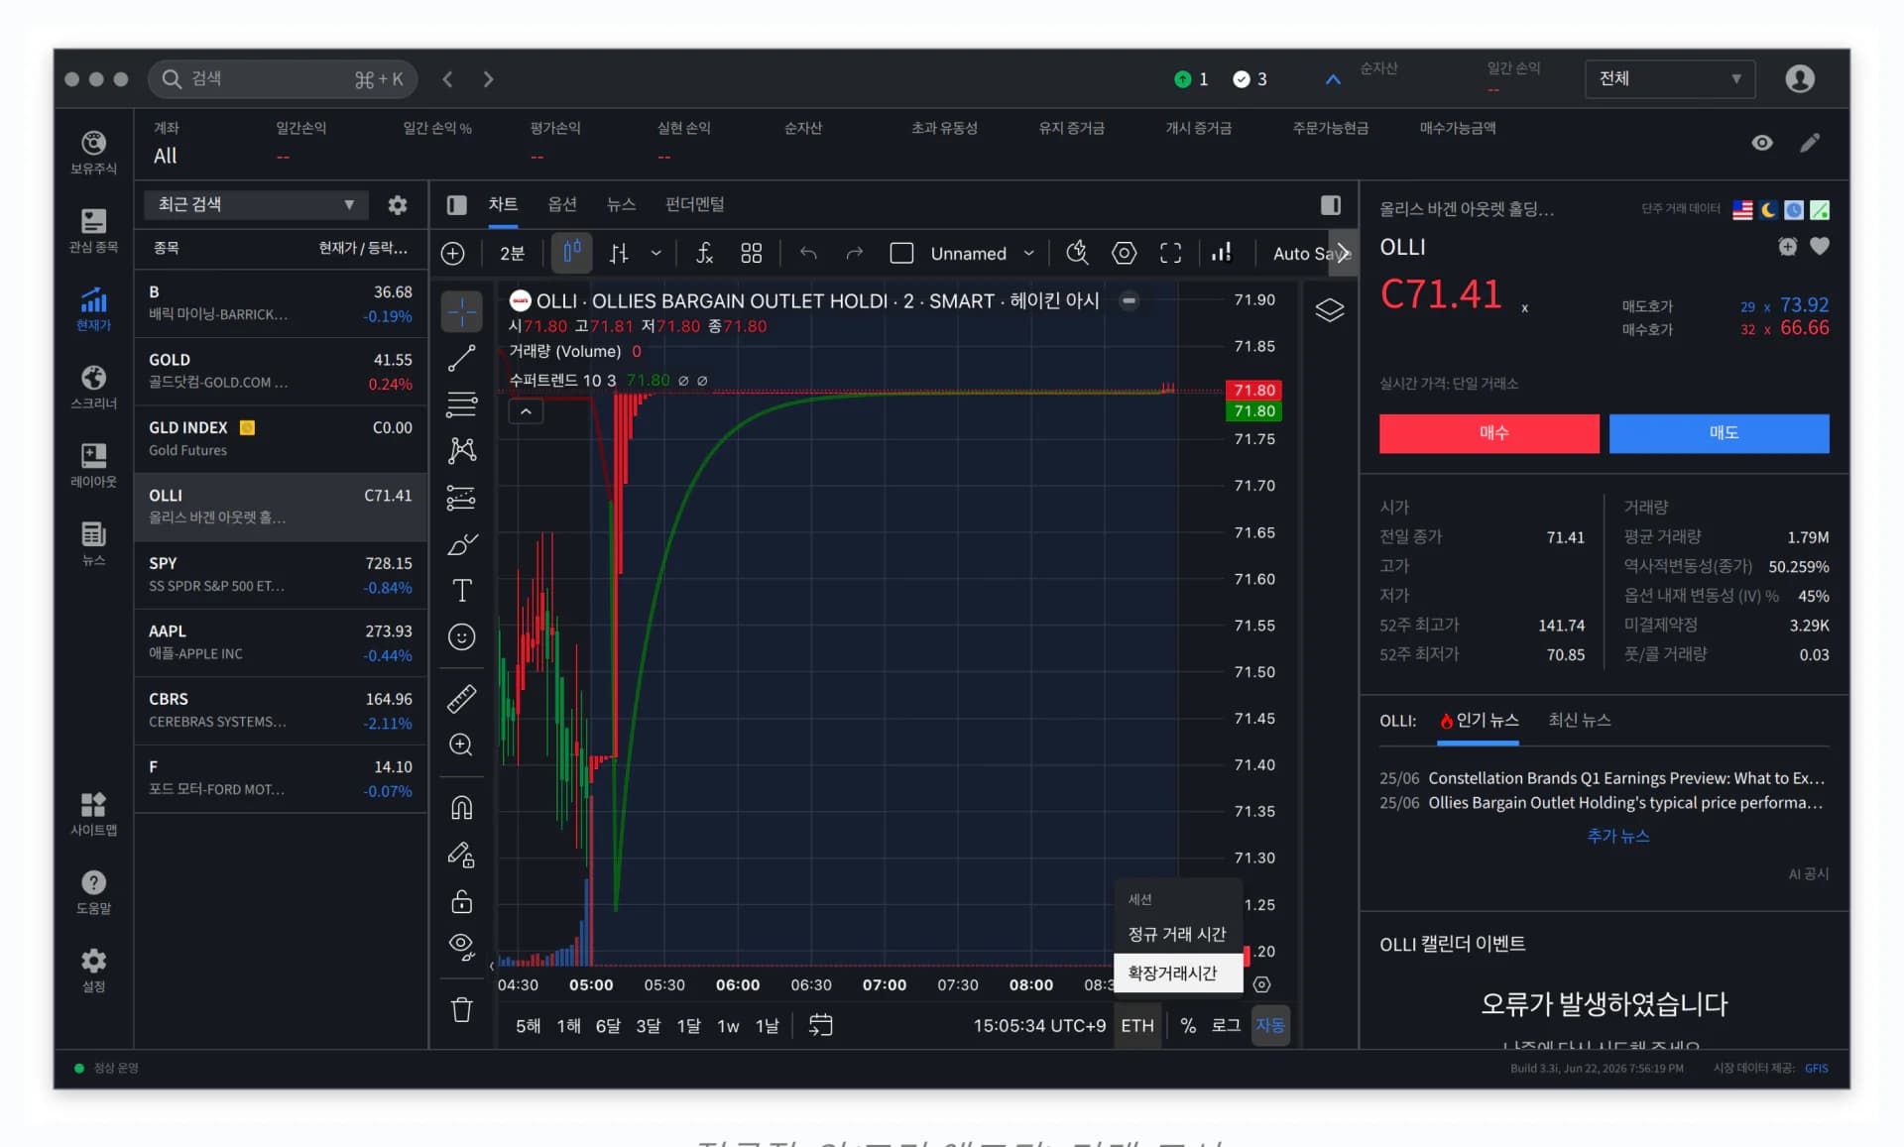Open the 도움말 help icon

93,892
